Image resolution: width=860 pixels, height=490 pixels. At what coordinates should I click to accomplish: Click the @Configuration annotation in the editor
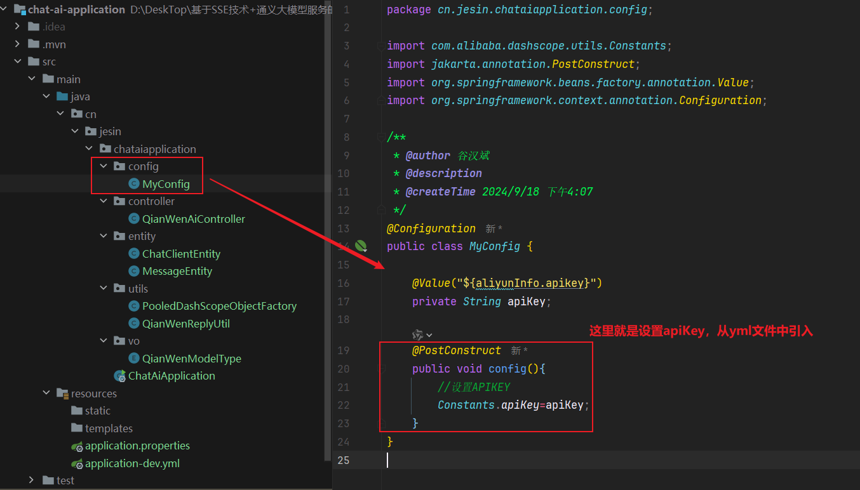coord(431,228)
